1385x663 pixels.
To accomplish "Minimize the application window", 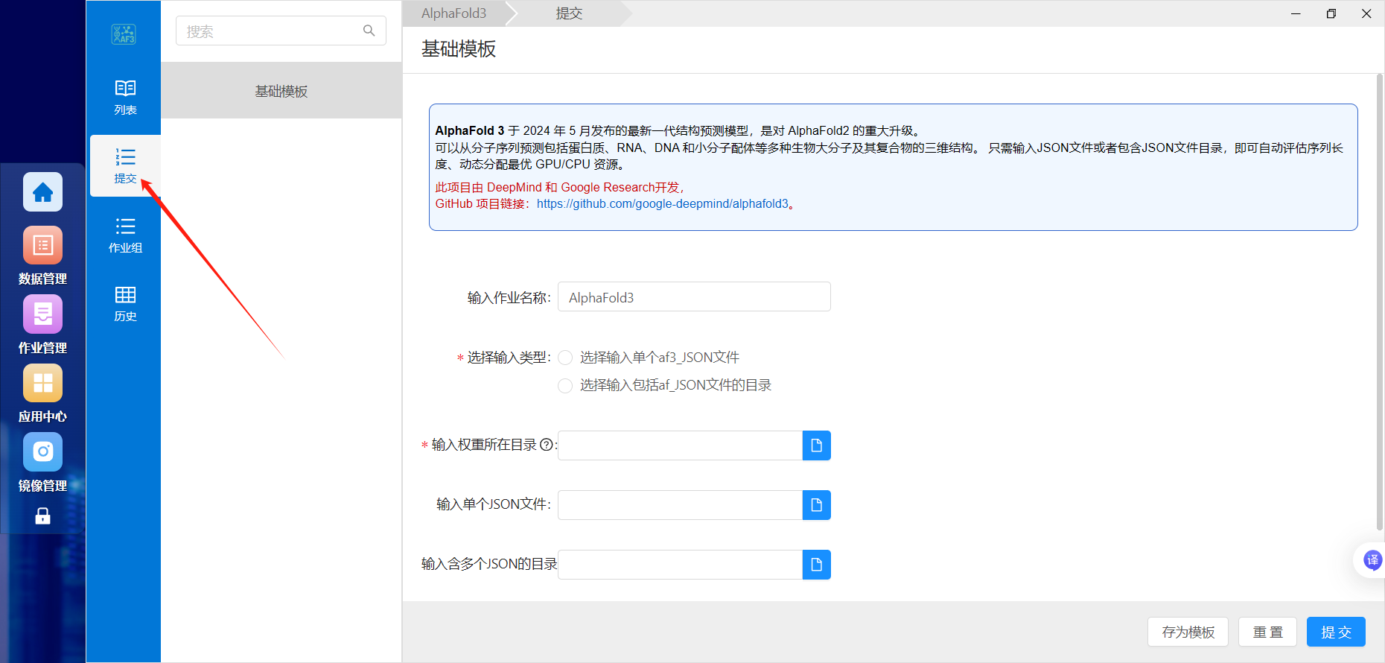I will pyautogui.click(x=1296, y=13).
